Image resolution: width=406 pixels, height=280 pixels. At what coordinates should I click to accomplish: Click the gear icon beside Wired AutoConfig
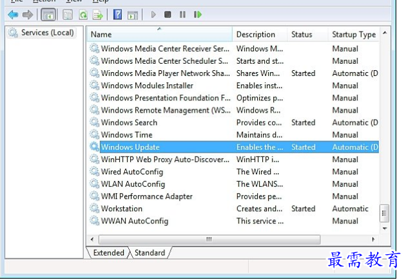[95, 171]
